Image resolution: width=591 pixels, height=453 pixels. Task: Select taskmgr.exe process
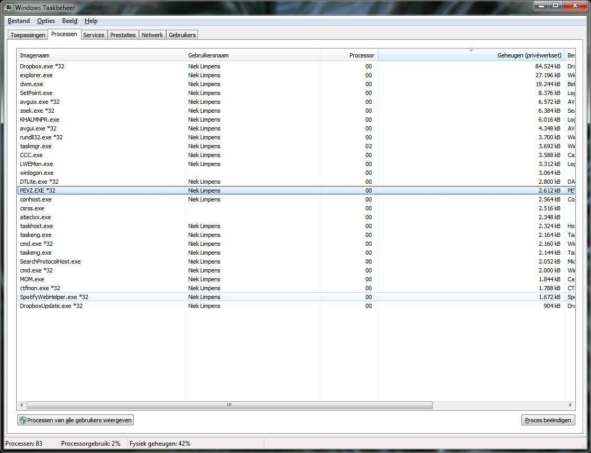pyautogui.click(x=296, y=146)
